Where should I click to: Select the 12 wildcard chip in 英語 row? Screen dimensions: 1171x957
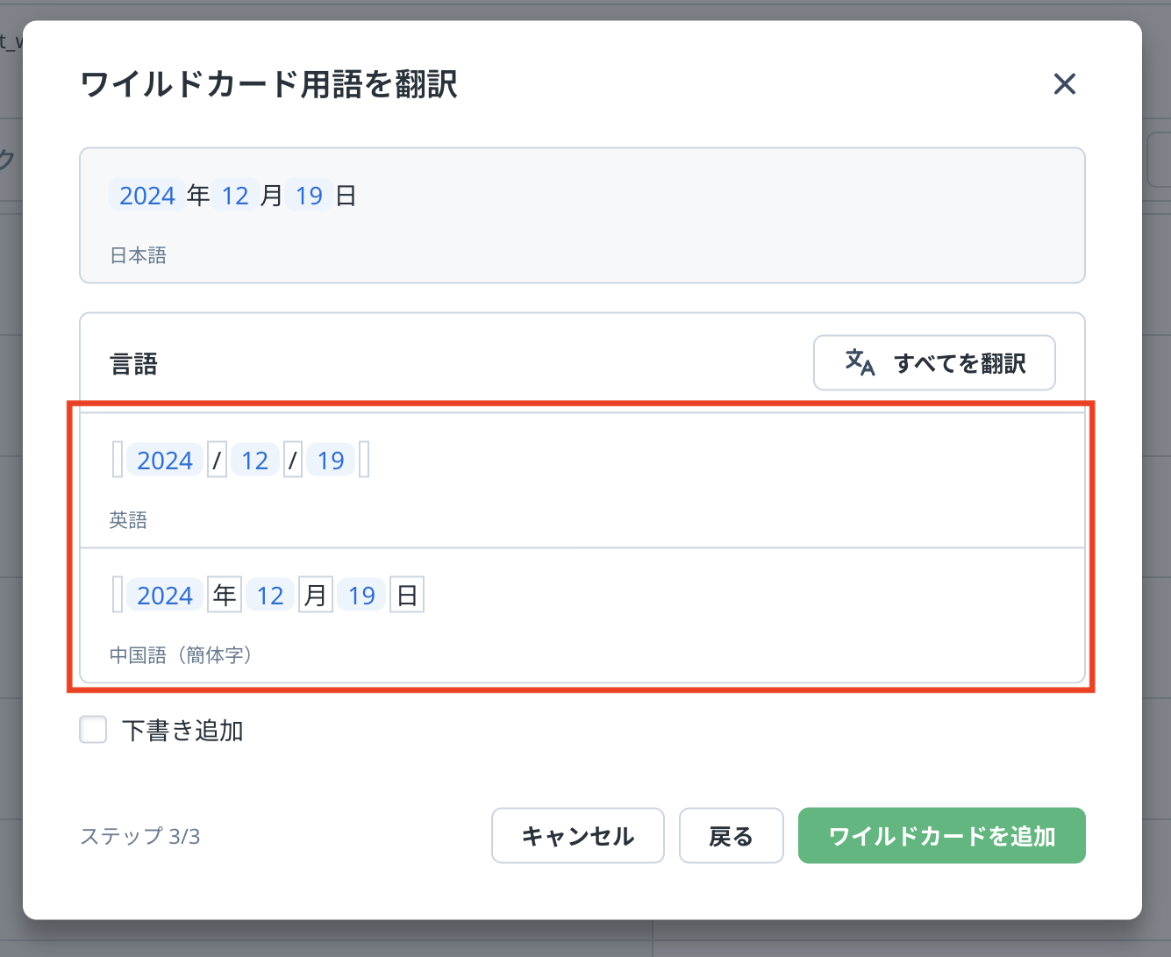[x=255, y=460]
